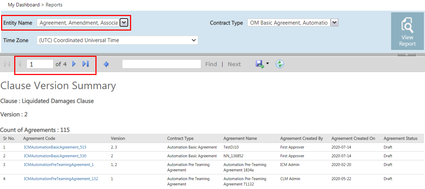Open the export save icon menu
The width and height of the screenshot is (425, 189).
point(262,64)
